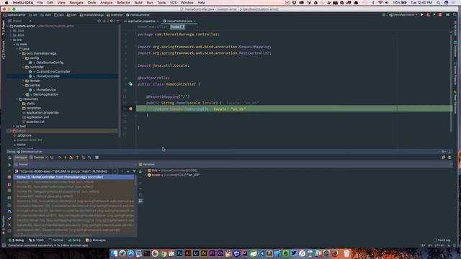Click home() in editor breadcrumb
The width and height of the screenshot is (461, 259).
178,27
